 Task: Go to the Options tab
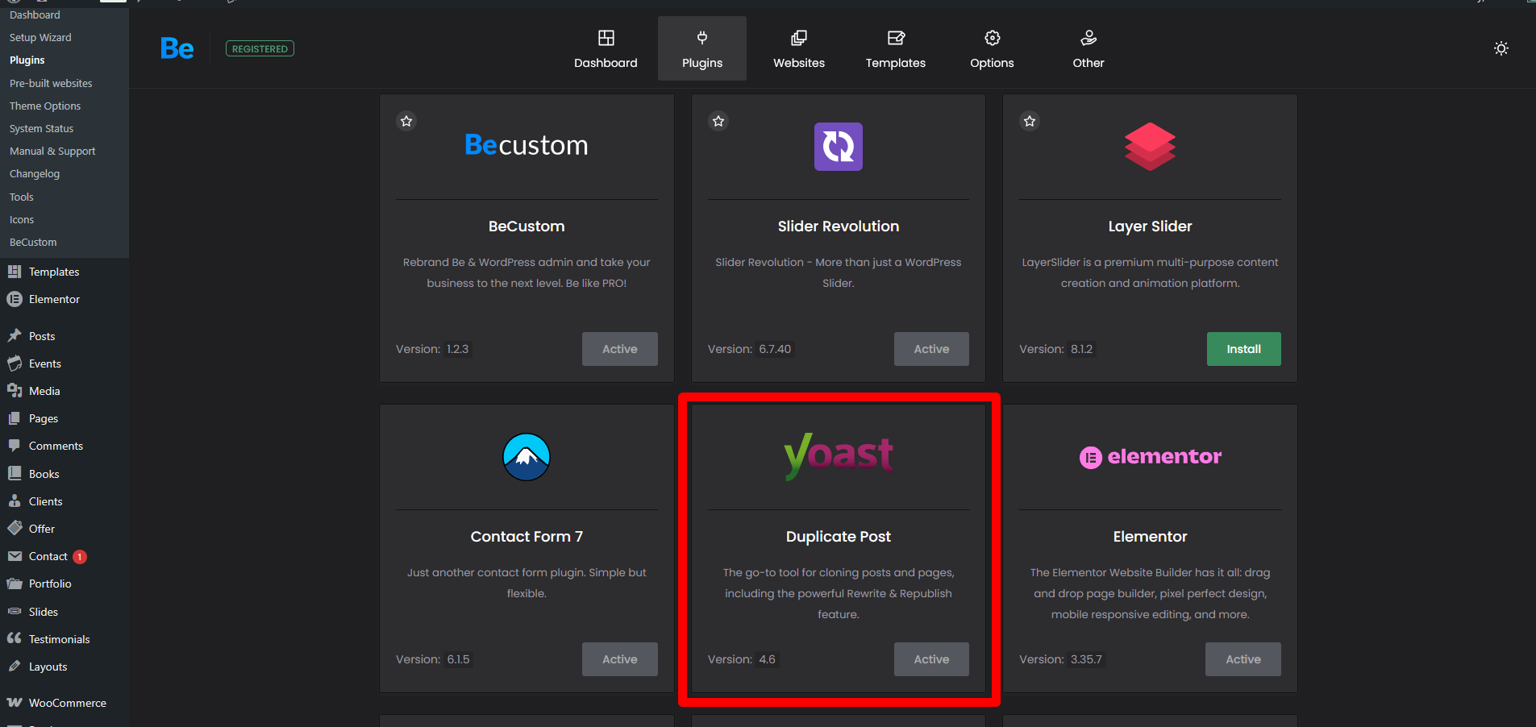[992, 48]
